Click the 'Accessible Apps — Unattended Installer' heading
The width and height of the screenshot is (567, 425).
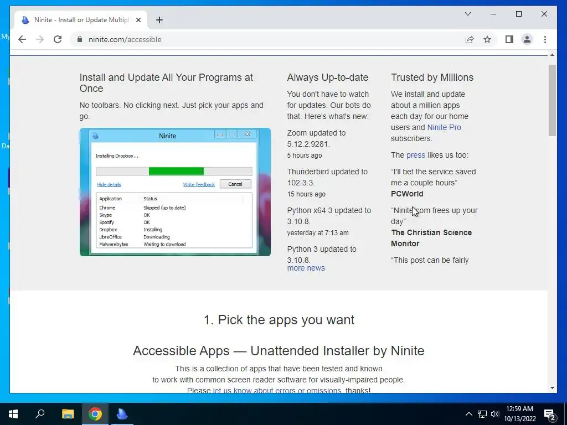point(279,350)
